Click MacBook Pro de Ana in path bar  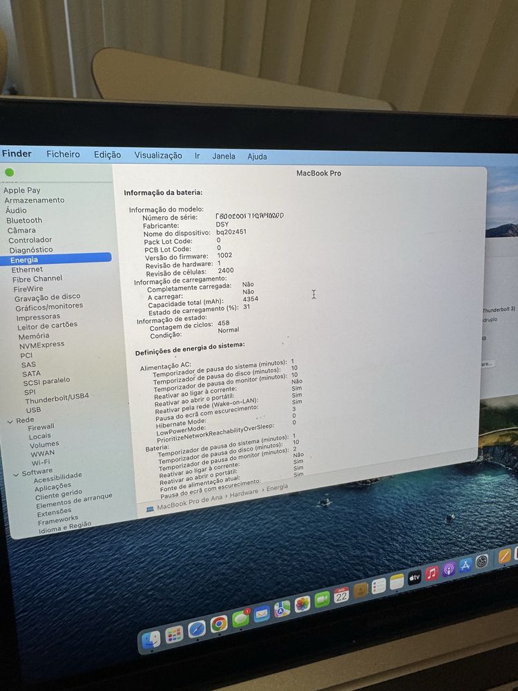[189, 502]
